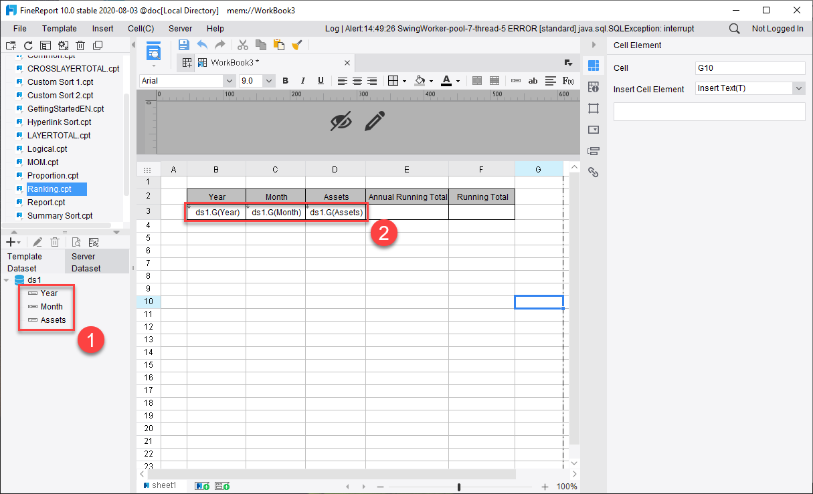Click the Cell name field G10
Image resolution: width=813 pixels, height=494 pixels.
coord(750,68)
